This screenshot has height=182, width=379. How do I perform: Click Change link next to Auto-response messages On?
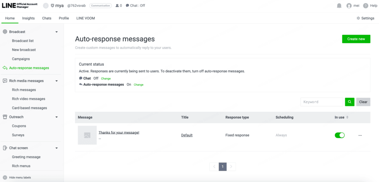click(138, 85)
